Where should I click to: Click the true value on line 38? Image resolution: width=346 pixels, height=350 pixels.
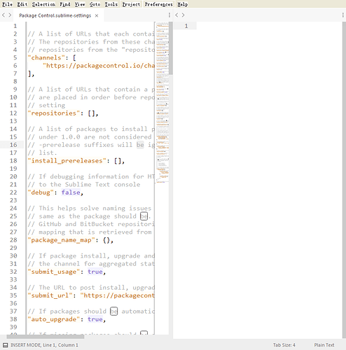(95, 319)
